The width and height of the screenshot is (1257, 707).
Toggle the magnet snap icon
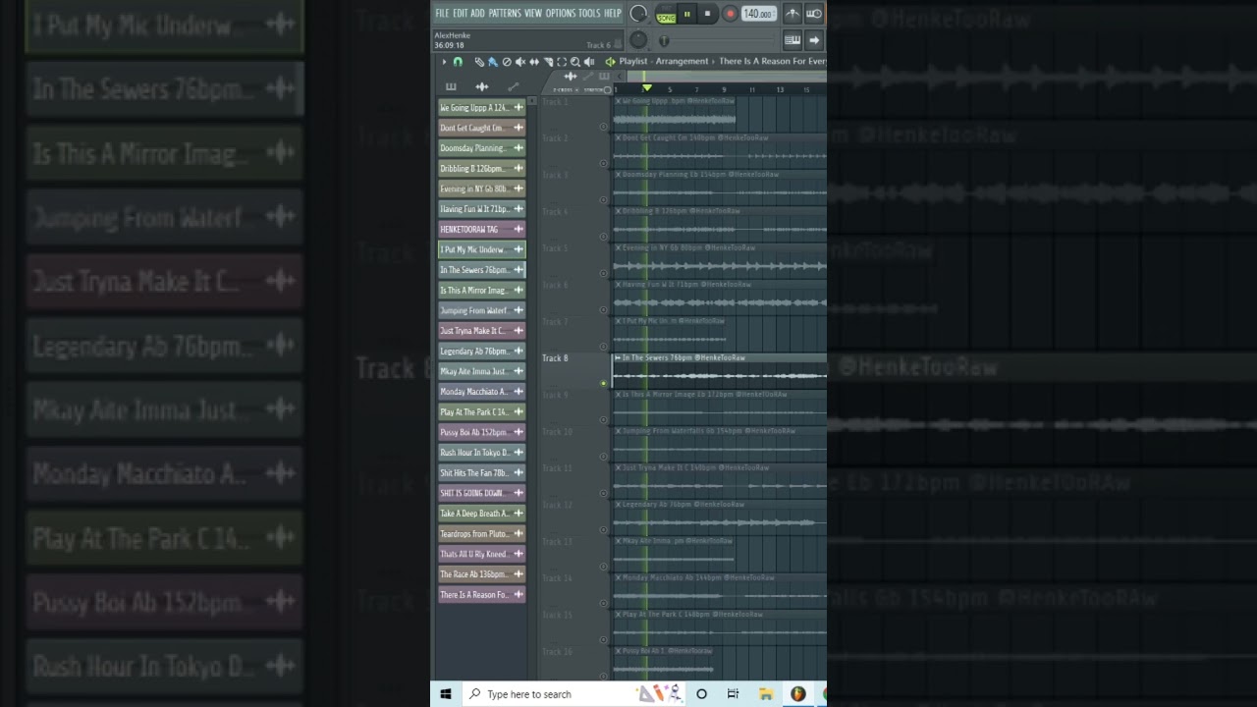coord(458,62)
